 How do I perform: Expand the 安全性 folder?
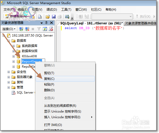(x=9, y=72)
